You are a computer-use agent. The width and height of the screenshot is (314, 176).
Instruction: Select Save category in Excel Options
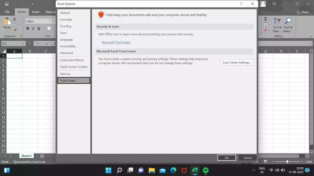point(74,33)
